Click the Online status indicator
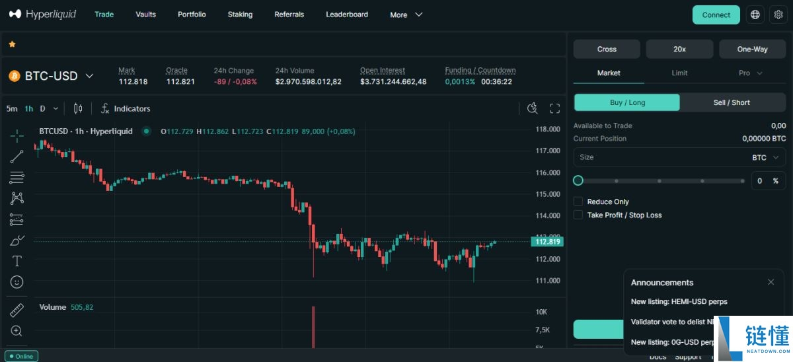Viewport: 793px width, 362px height. click(20, 356)
